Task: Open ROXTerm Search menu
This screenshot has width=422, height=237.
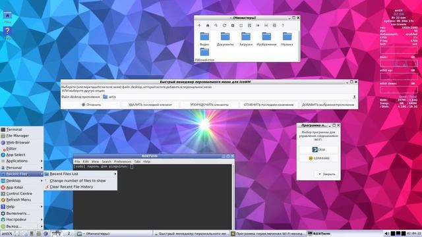Action: click(x=106, y=161)
